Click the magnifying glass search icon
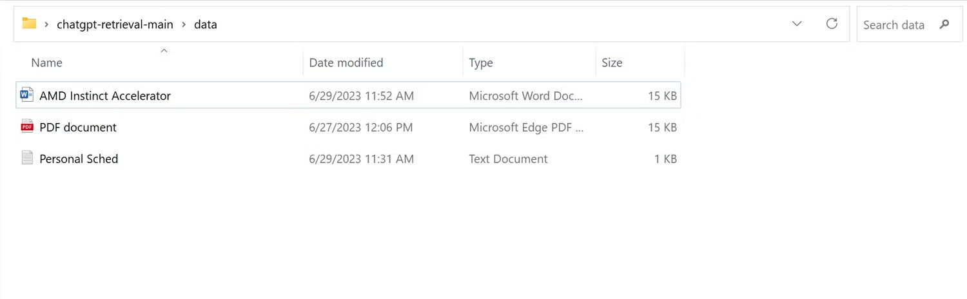 pos(944,24)
